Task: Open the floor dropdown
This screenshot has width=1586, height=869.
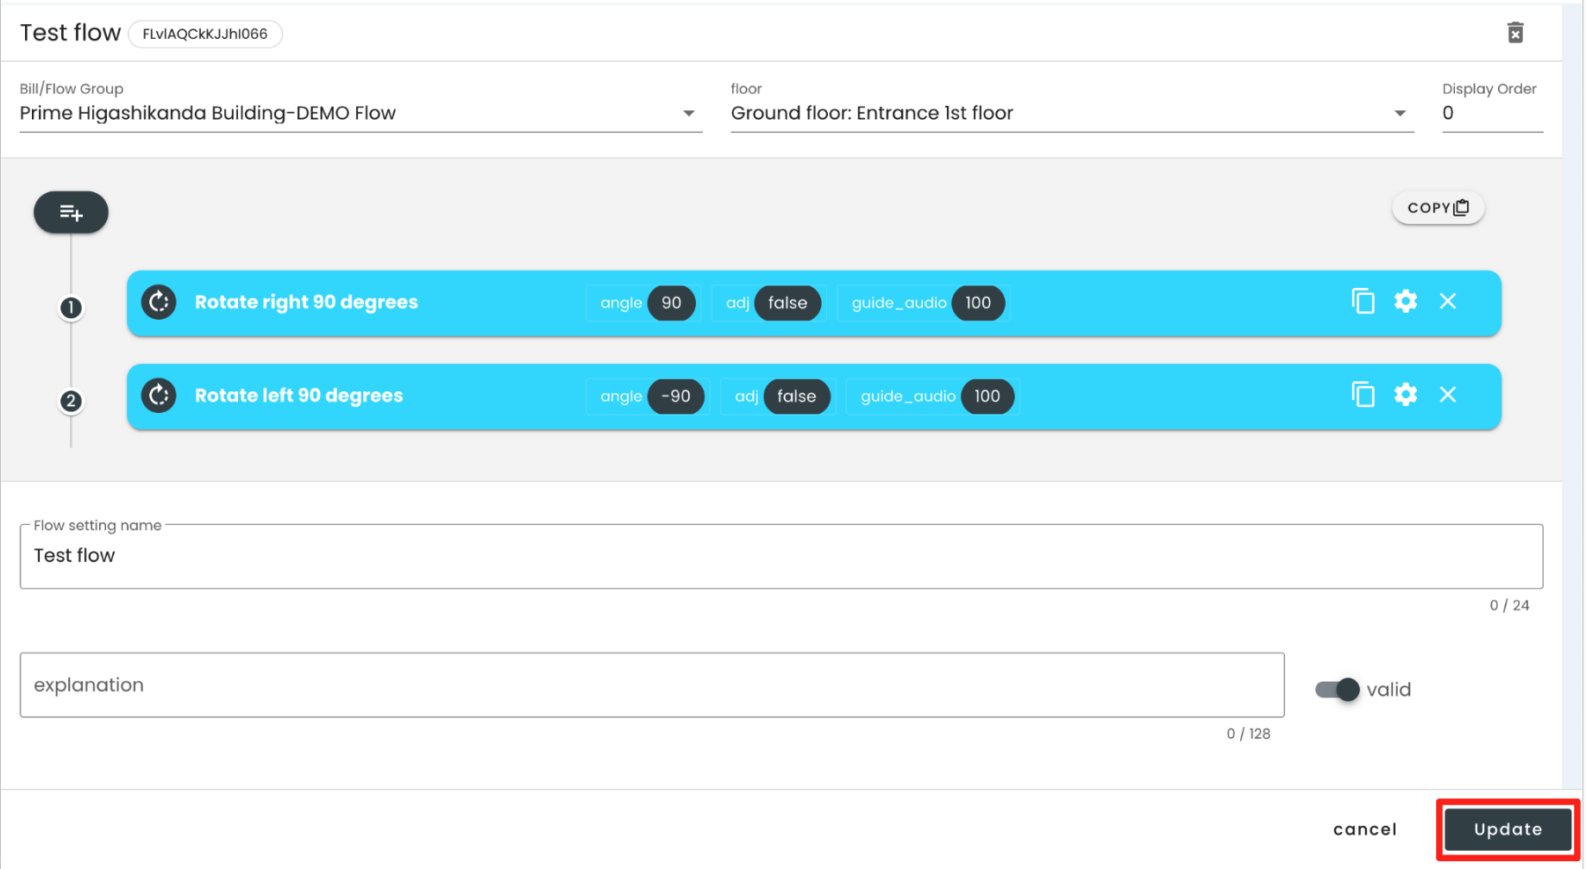Action: pos(1072,113)
